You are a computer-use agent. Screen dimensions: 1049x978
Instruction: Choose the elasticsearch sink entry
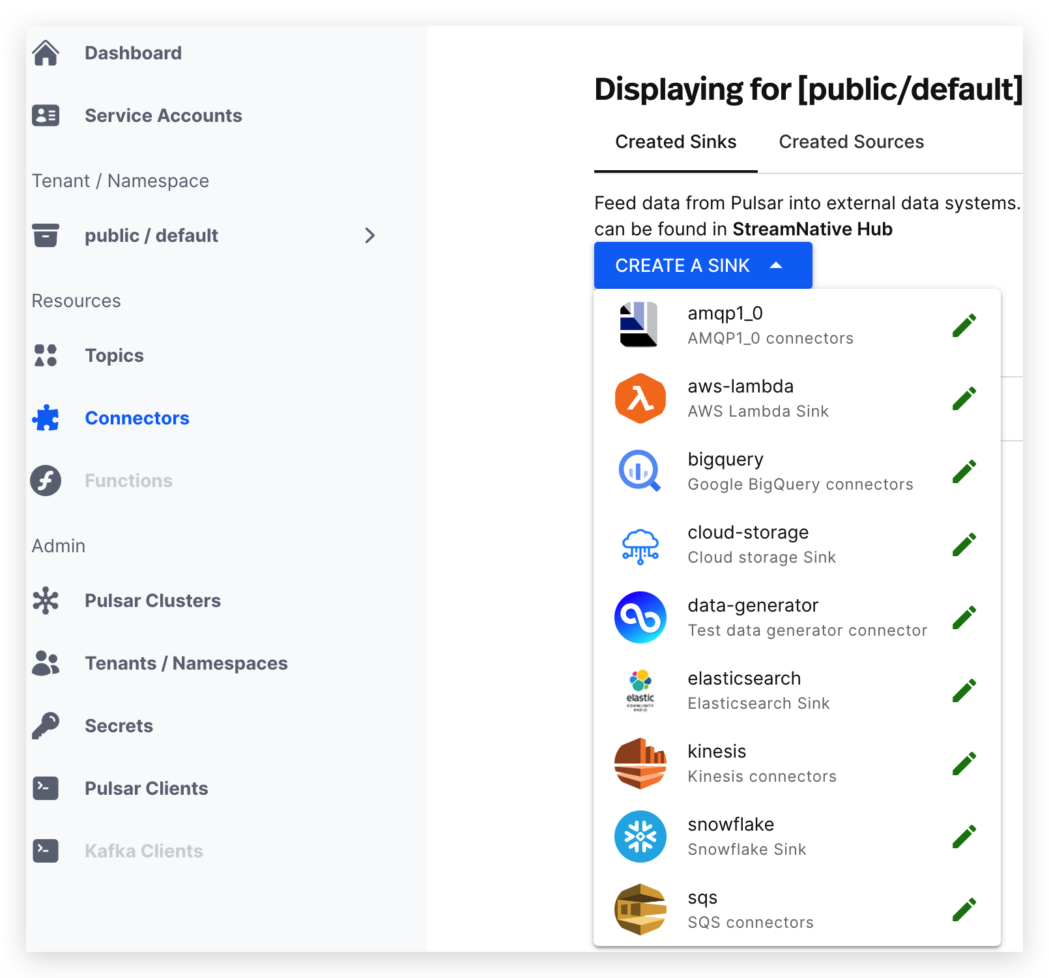click(x=797, y=690)
